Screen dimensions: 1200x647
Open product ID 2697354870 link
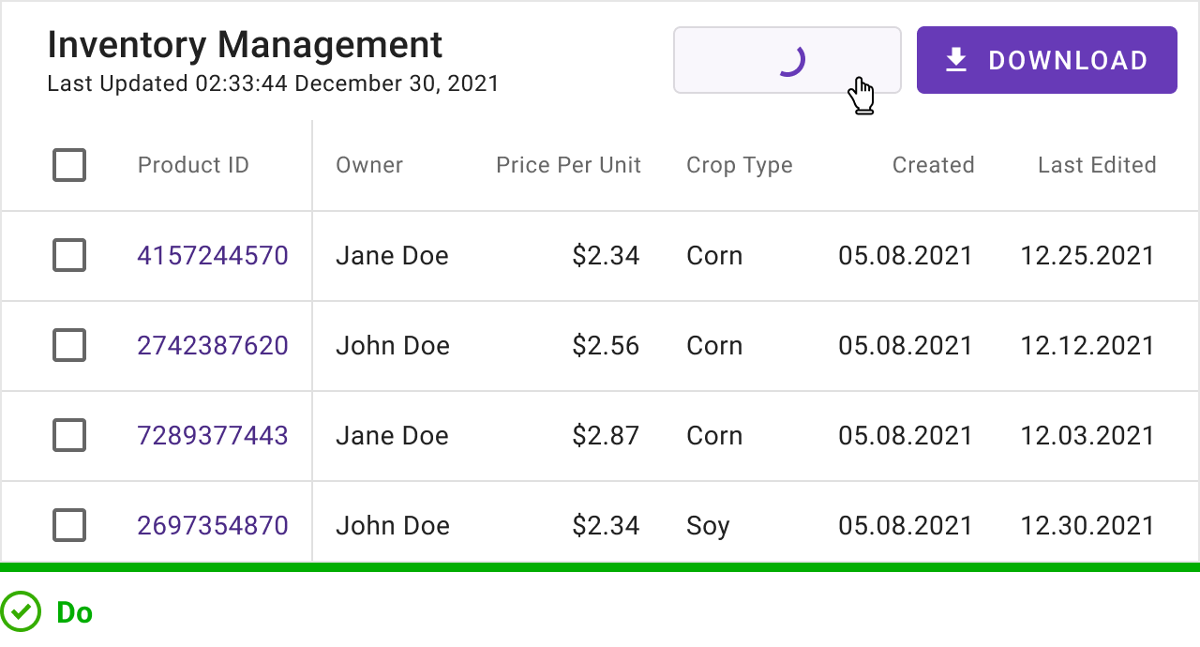pos(213,525)
